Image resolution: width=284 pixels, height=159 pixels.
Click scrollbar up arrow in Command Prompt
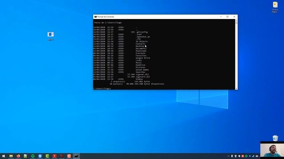click(x=237, y=20)
